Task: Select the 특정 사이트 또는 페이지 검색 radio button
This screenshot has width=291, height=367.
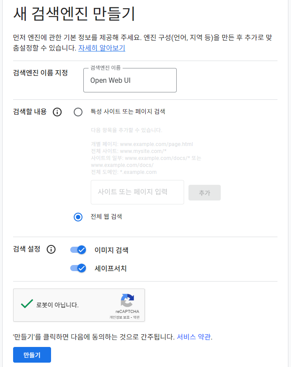Action: (x=78, y=112)
